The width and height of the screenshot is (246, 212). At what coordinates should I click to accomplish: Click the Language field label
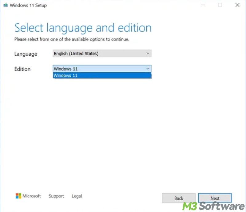26,54
